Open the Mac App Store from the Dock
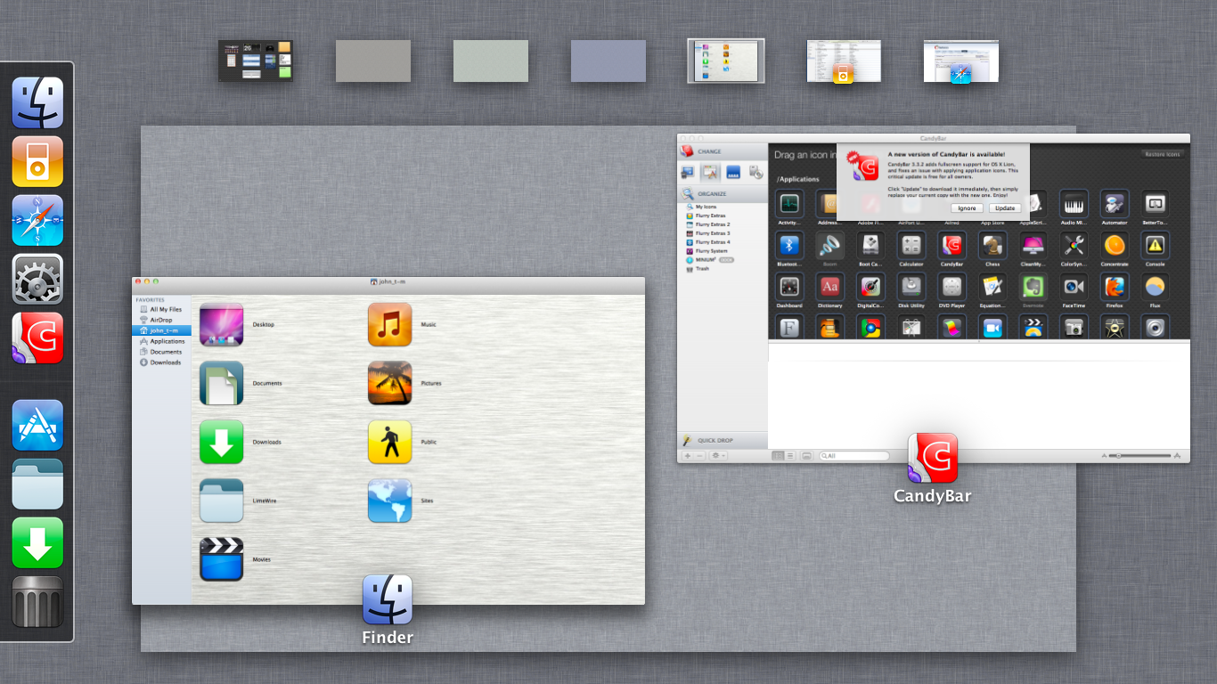1217x684 pixels. tap(37, 425)
